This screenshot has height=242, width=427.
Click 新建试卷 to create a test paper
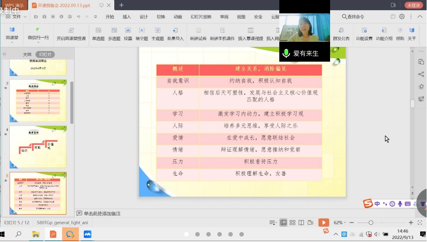point(198,34)
